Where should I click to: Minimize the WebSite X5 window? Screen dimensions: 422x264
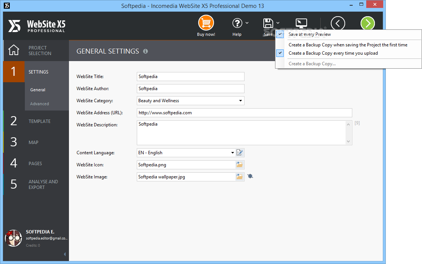pos(351,5)
